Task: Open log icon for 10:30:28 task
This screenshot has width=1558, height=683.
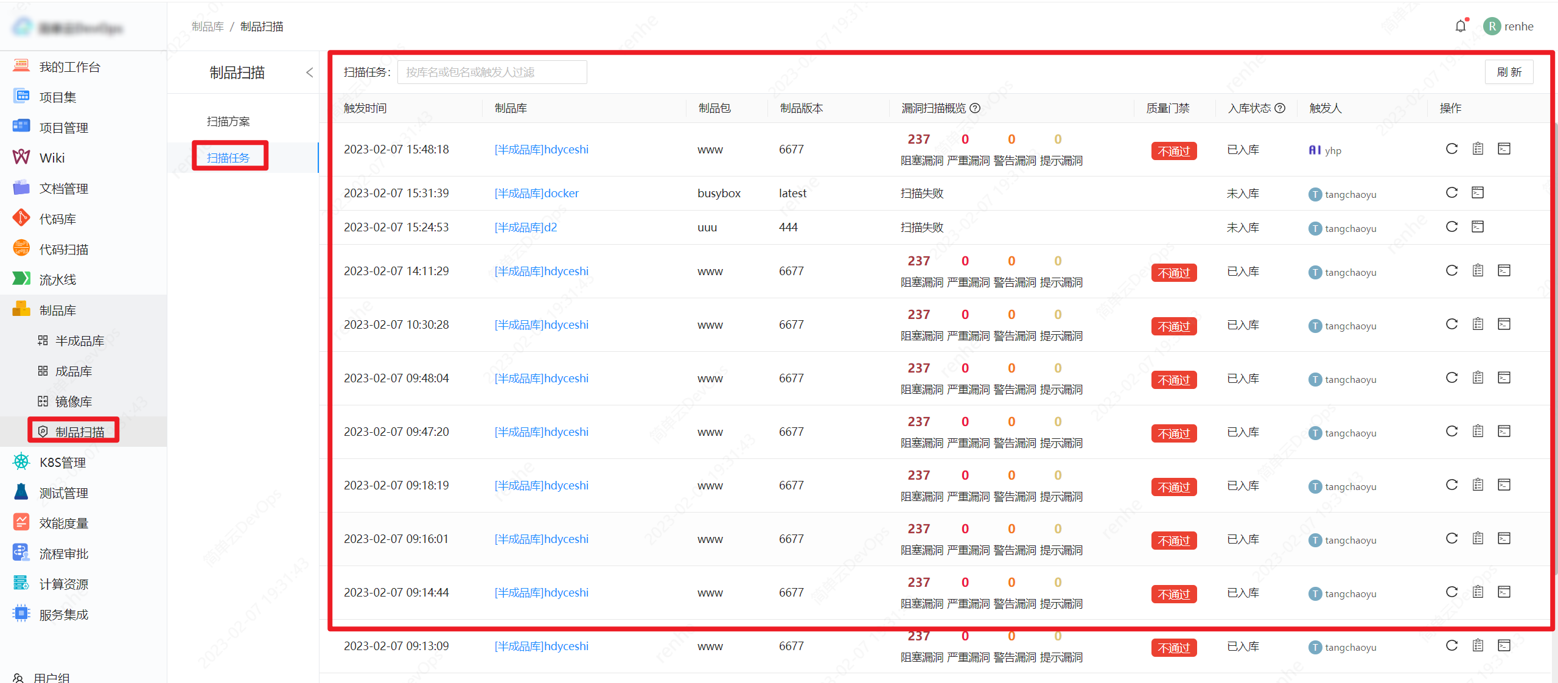Action: coord(1504,324)
